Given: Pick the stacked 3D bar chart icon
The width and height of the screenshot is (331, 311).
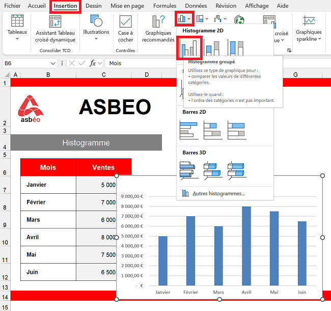Looking at the screenshot, I should tap(212, 170).
